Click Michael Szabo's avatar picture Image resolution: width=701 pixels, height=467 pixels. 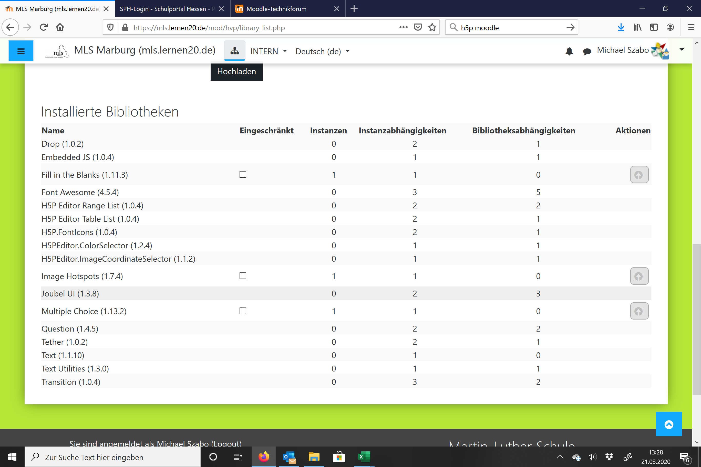click(x=660, y=51)
